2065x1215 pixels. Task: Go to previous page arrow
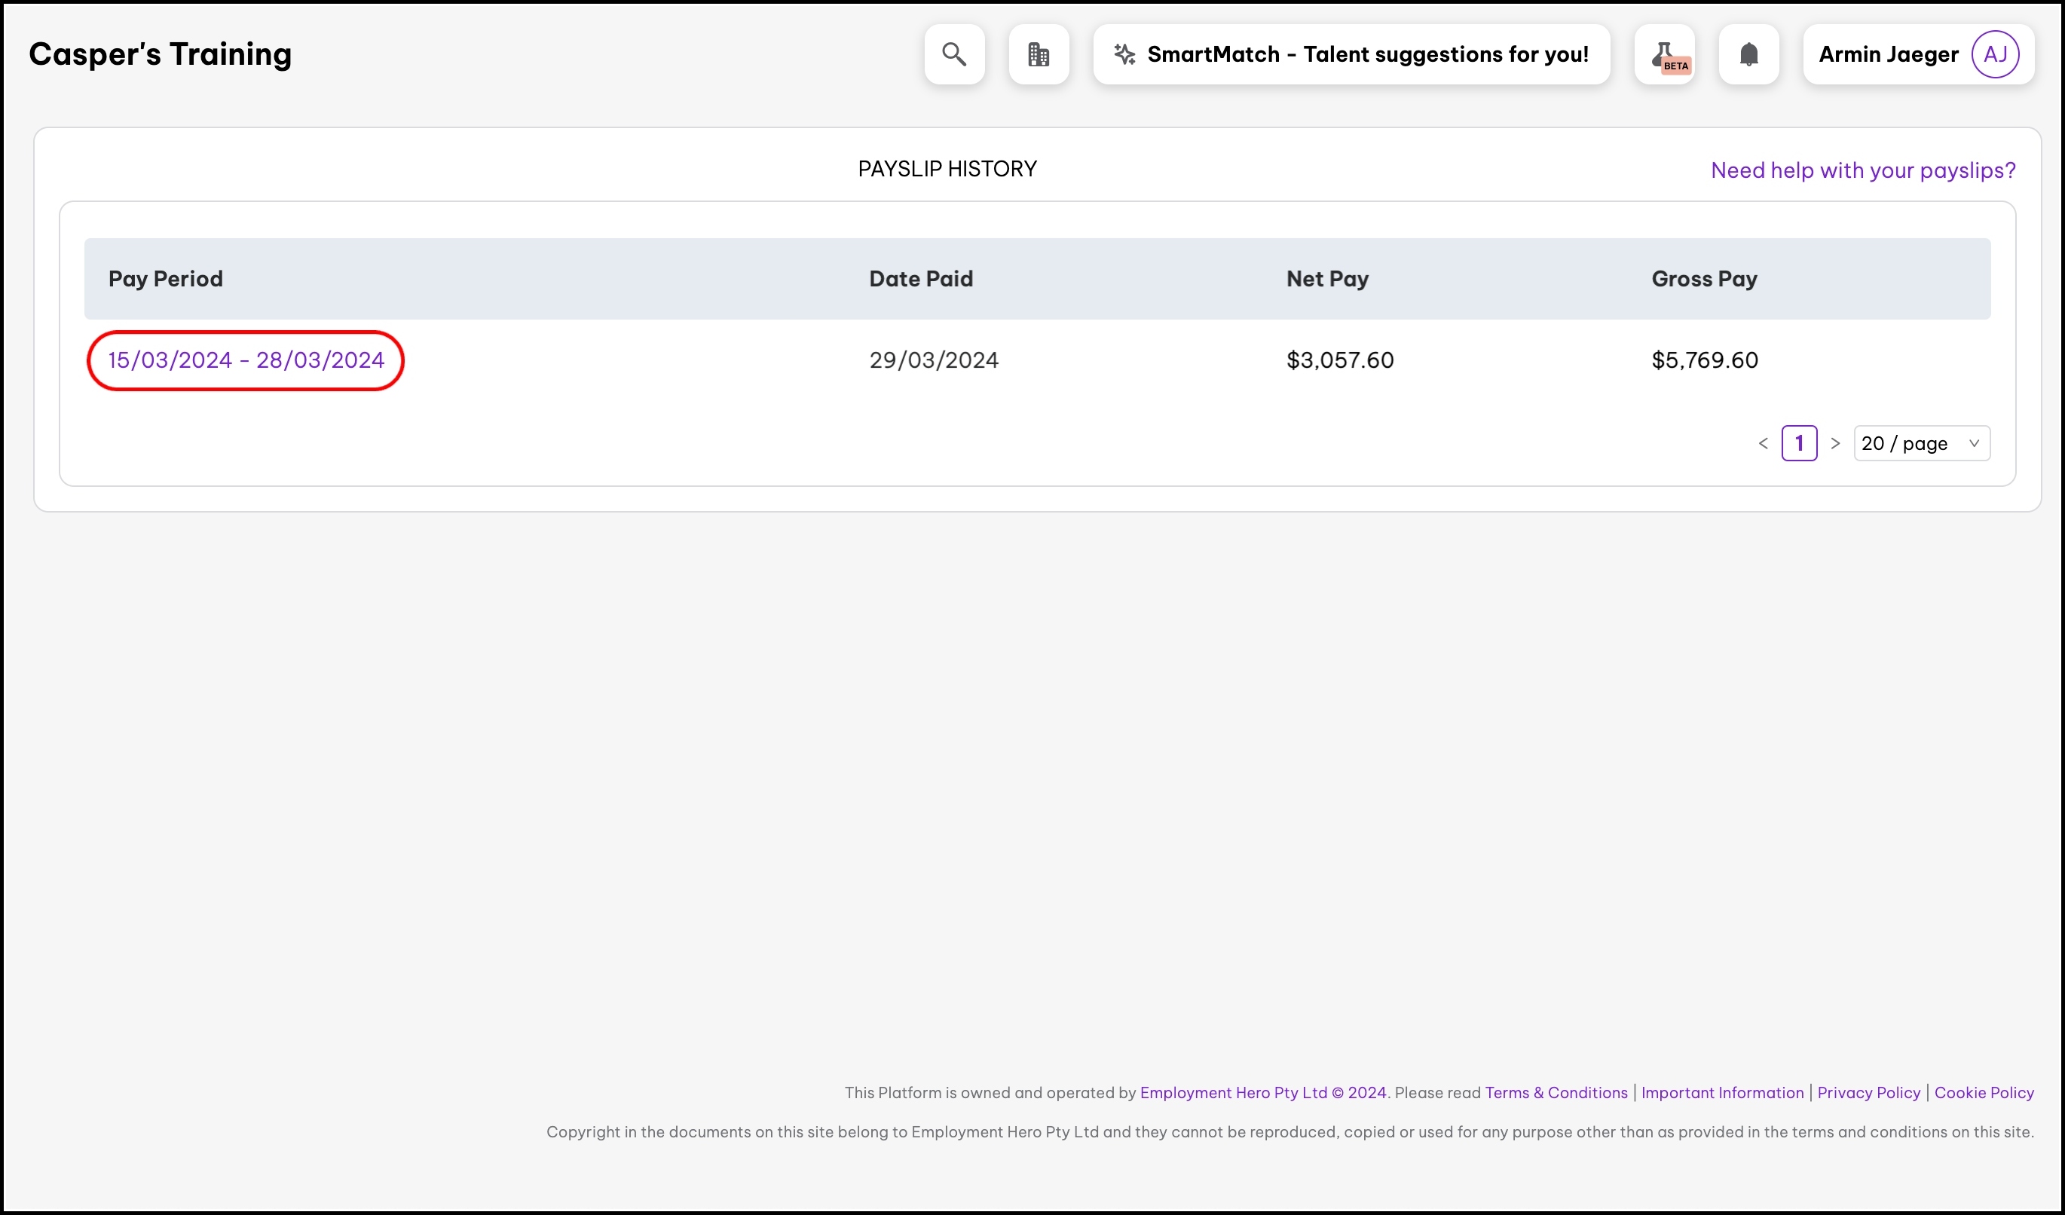[x=1764, y=443]
